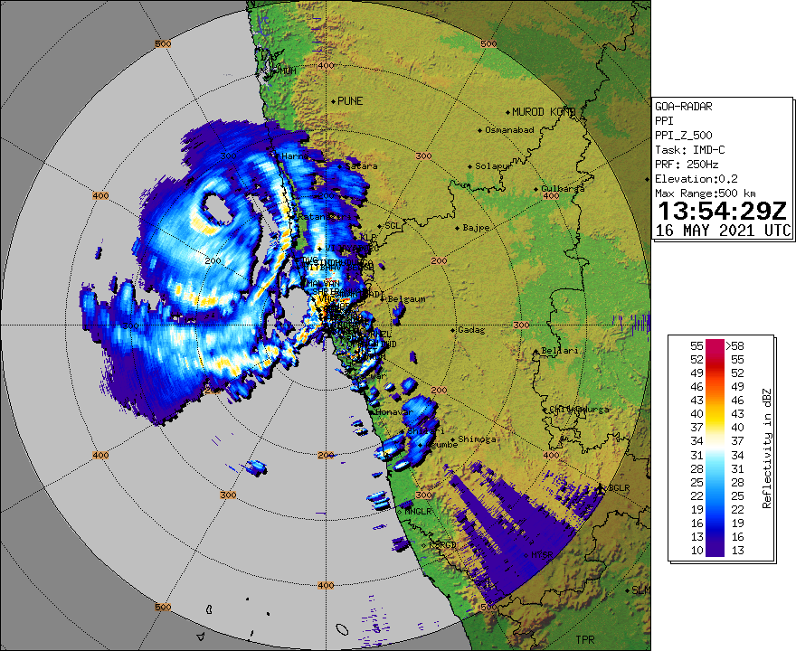This screenshot has height=651, width=796.
Task: Click the SGL station label
Action: [x=392, y=225]
